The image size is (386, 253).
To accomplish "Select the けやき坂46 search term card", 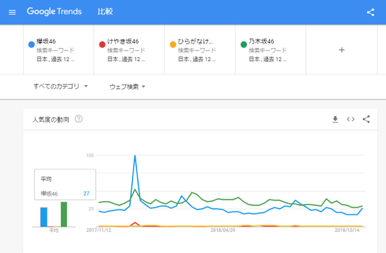I will pos(129,49).
